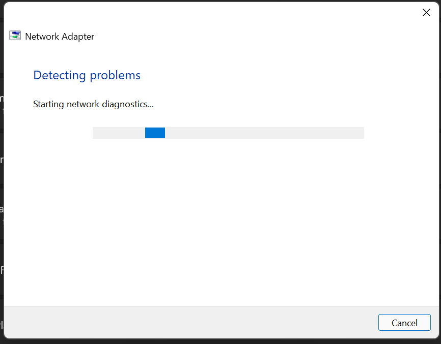Viewport: 441px width, 344px height.
Task: Click the word "Network" in the title
Action: point(42,37)
